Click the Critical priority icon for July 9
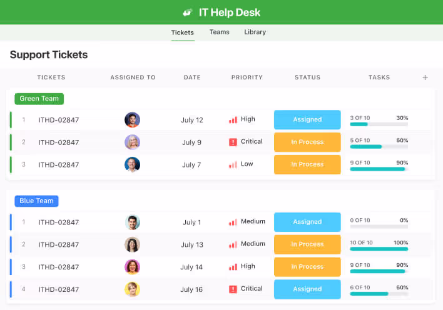 [233, 142]
